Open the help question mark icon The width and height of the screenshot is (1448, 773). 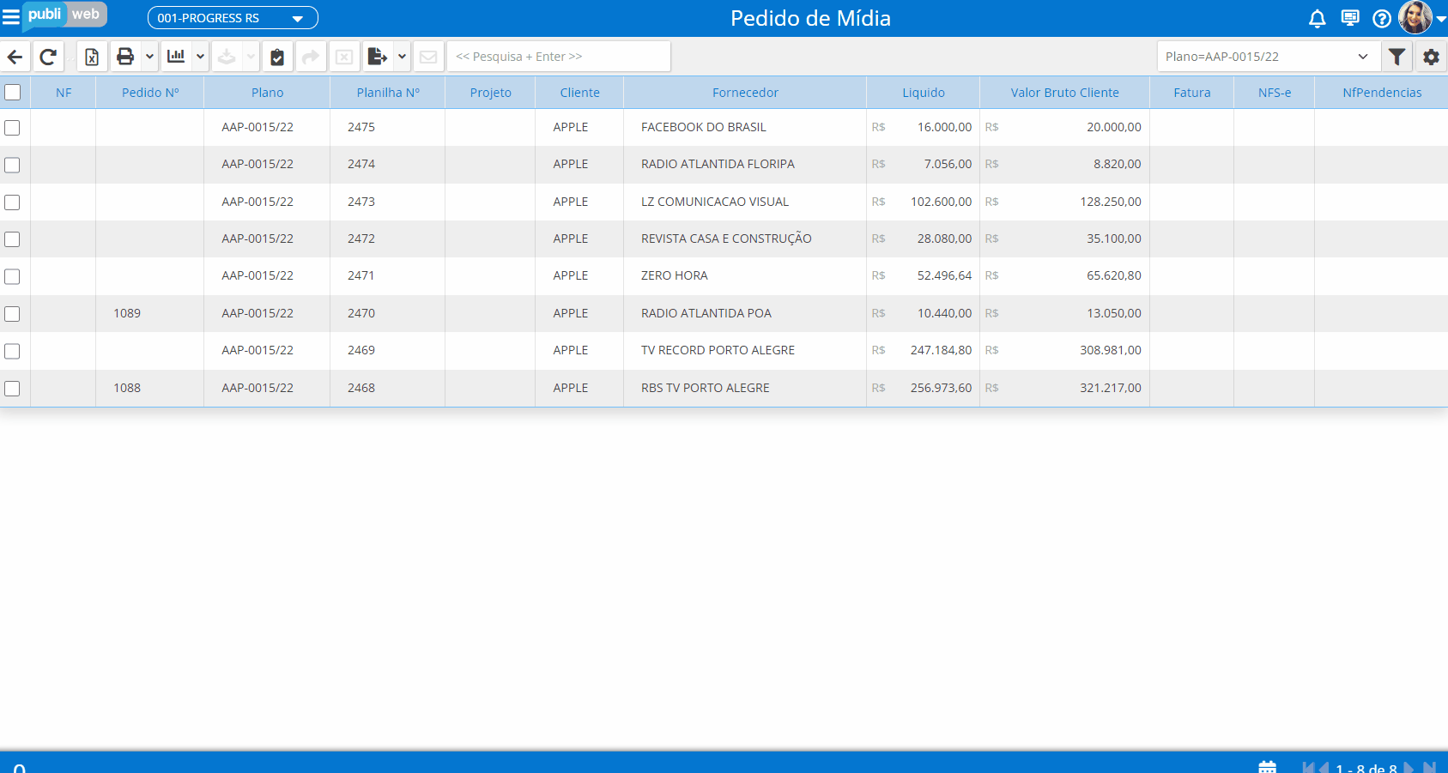pyautogui.click(x=1382, y=18)
